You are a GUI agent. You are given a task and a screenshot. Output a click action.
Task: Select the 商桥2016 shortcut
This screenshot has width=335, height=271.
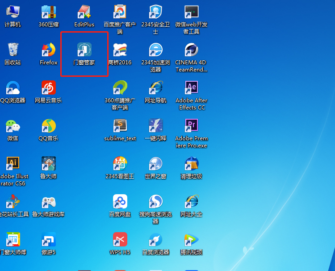click(x=120, y=50)
